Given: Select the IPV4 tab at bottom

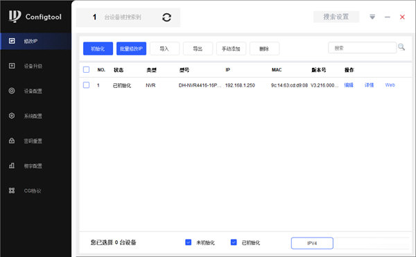Looking at the screenshot, I should tap(312, 243).
